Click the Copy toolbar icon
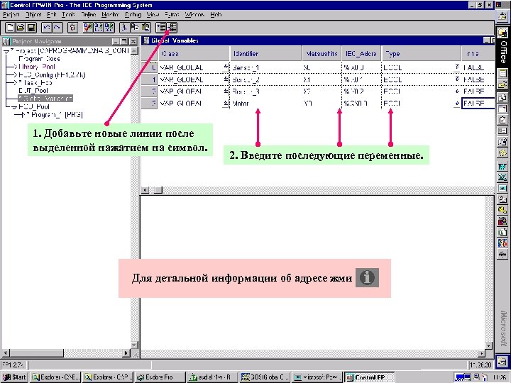This screenshot has width=511, height=383. coord(135,28)
